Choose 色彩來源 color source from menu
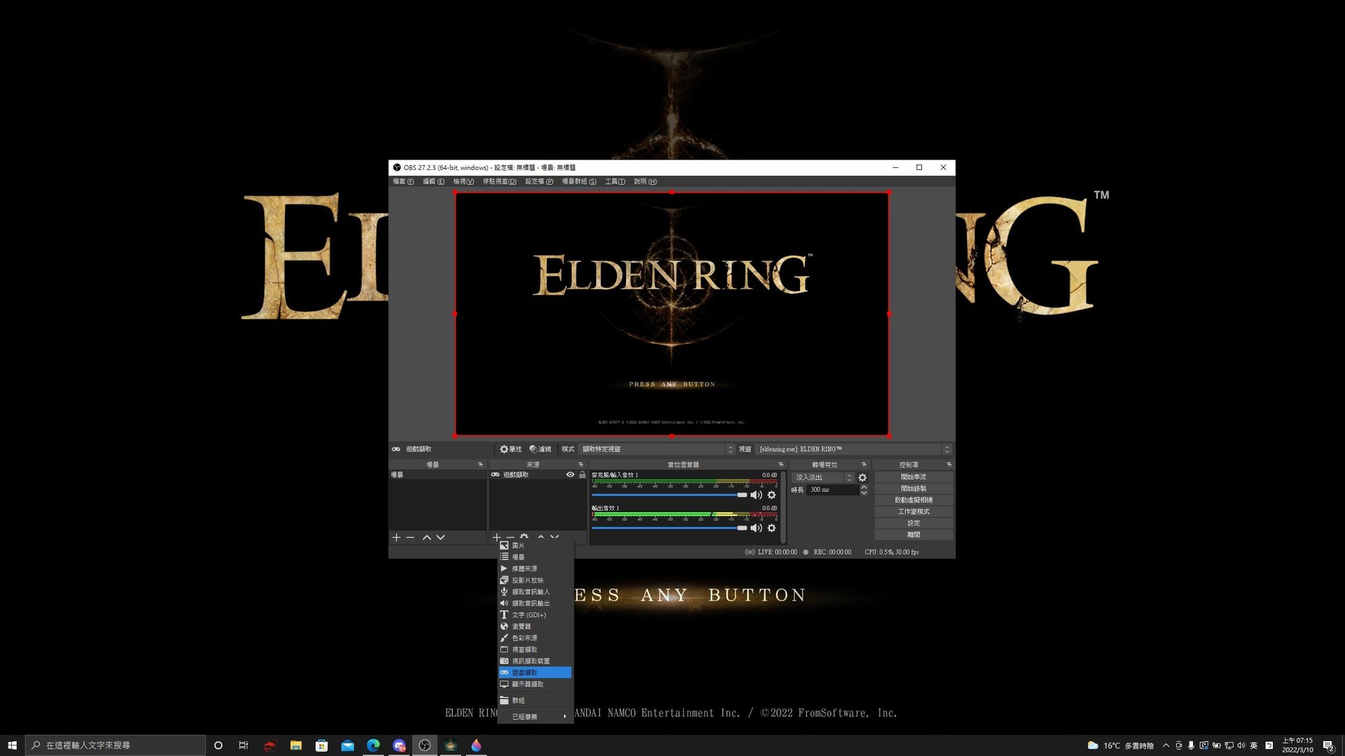Viewport: 1345px width, 756px height. click(x=536, y=638)
